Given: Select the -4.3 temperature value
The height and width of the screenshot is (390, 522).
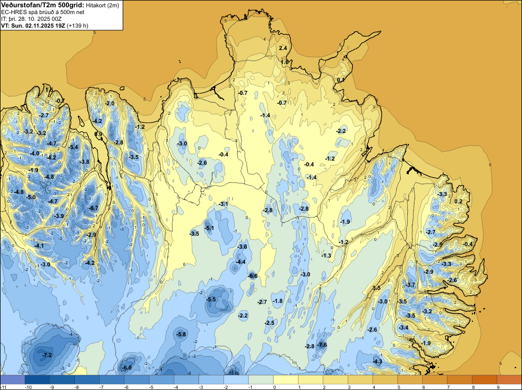Looking at the screenshot, I should (x=377, y=361).
